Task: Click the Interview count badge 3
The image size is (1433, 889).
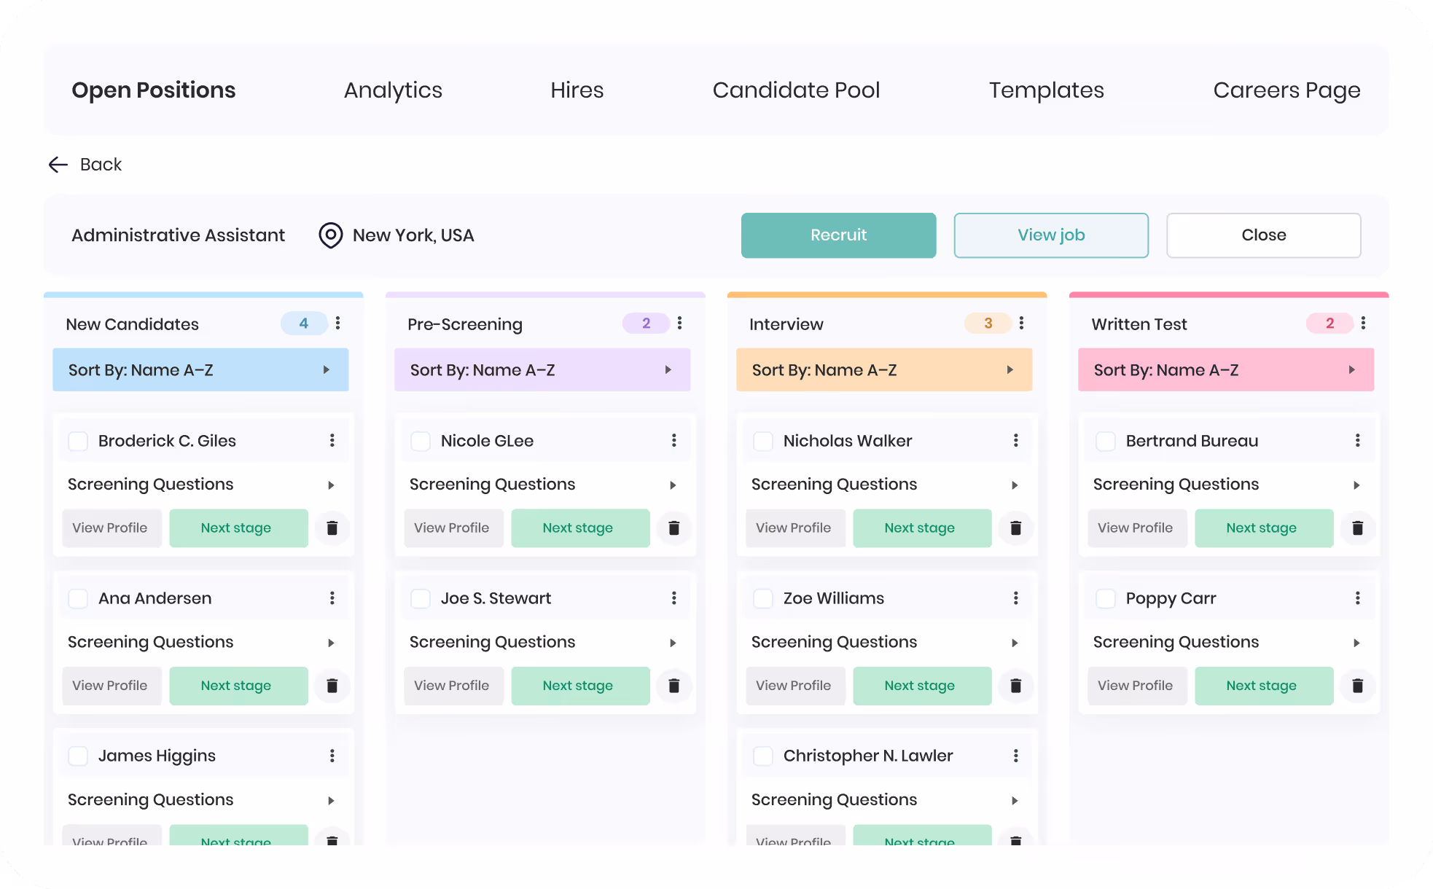Action: pyautogui.click(x=988, y=323)
